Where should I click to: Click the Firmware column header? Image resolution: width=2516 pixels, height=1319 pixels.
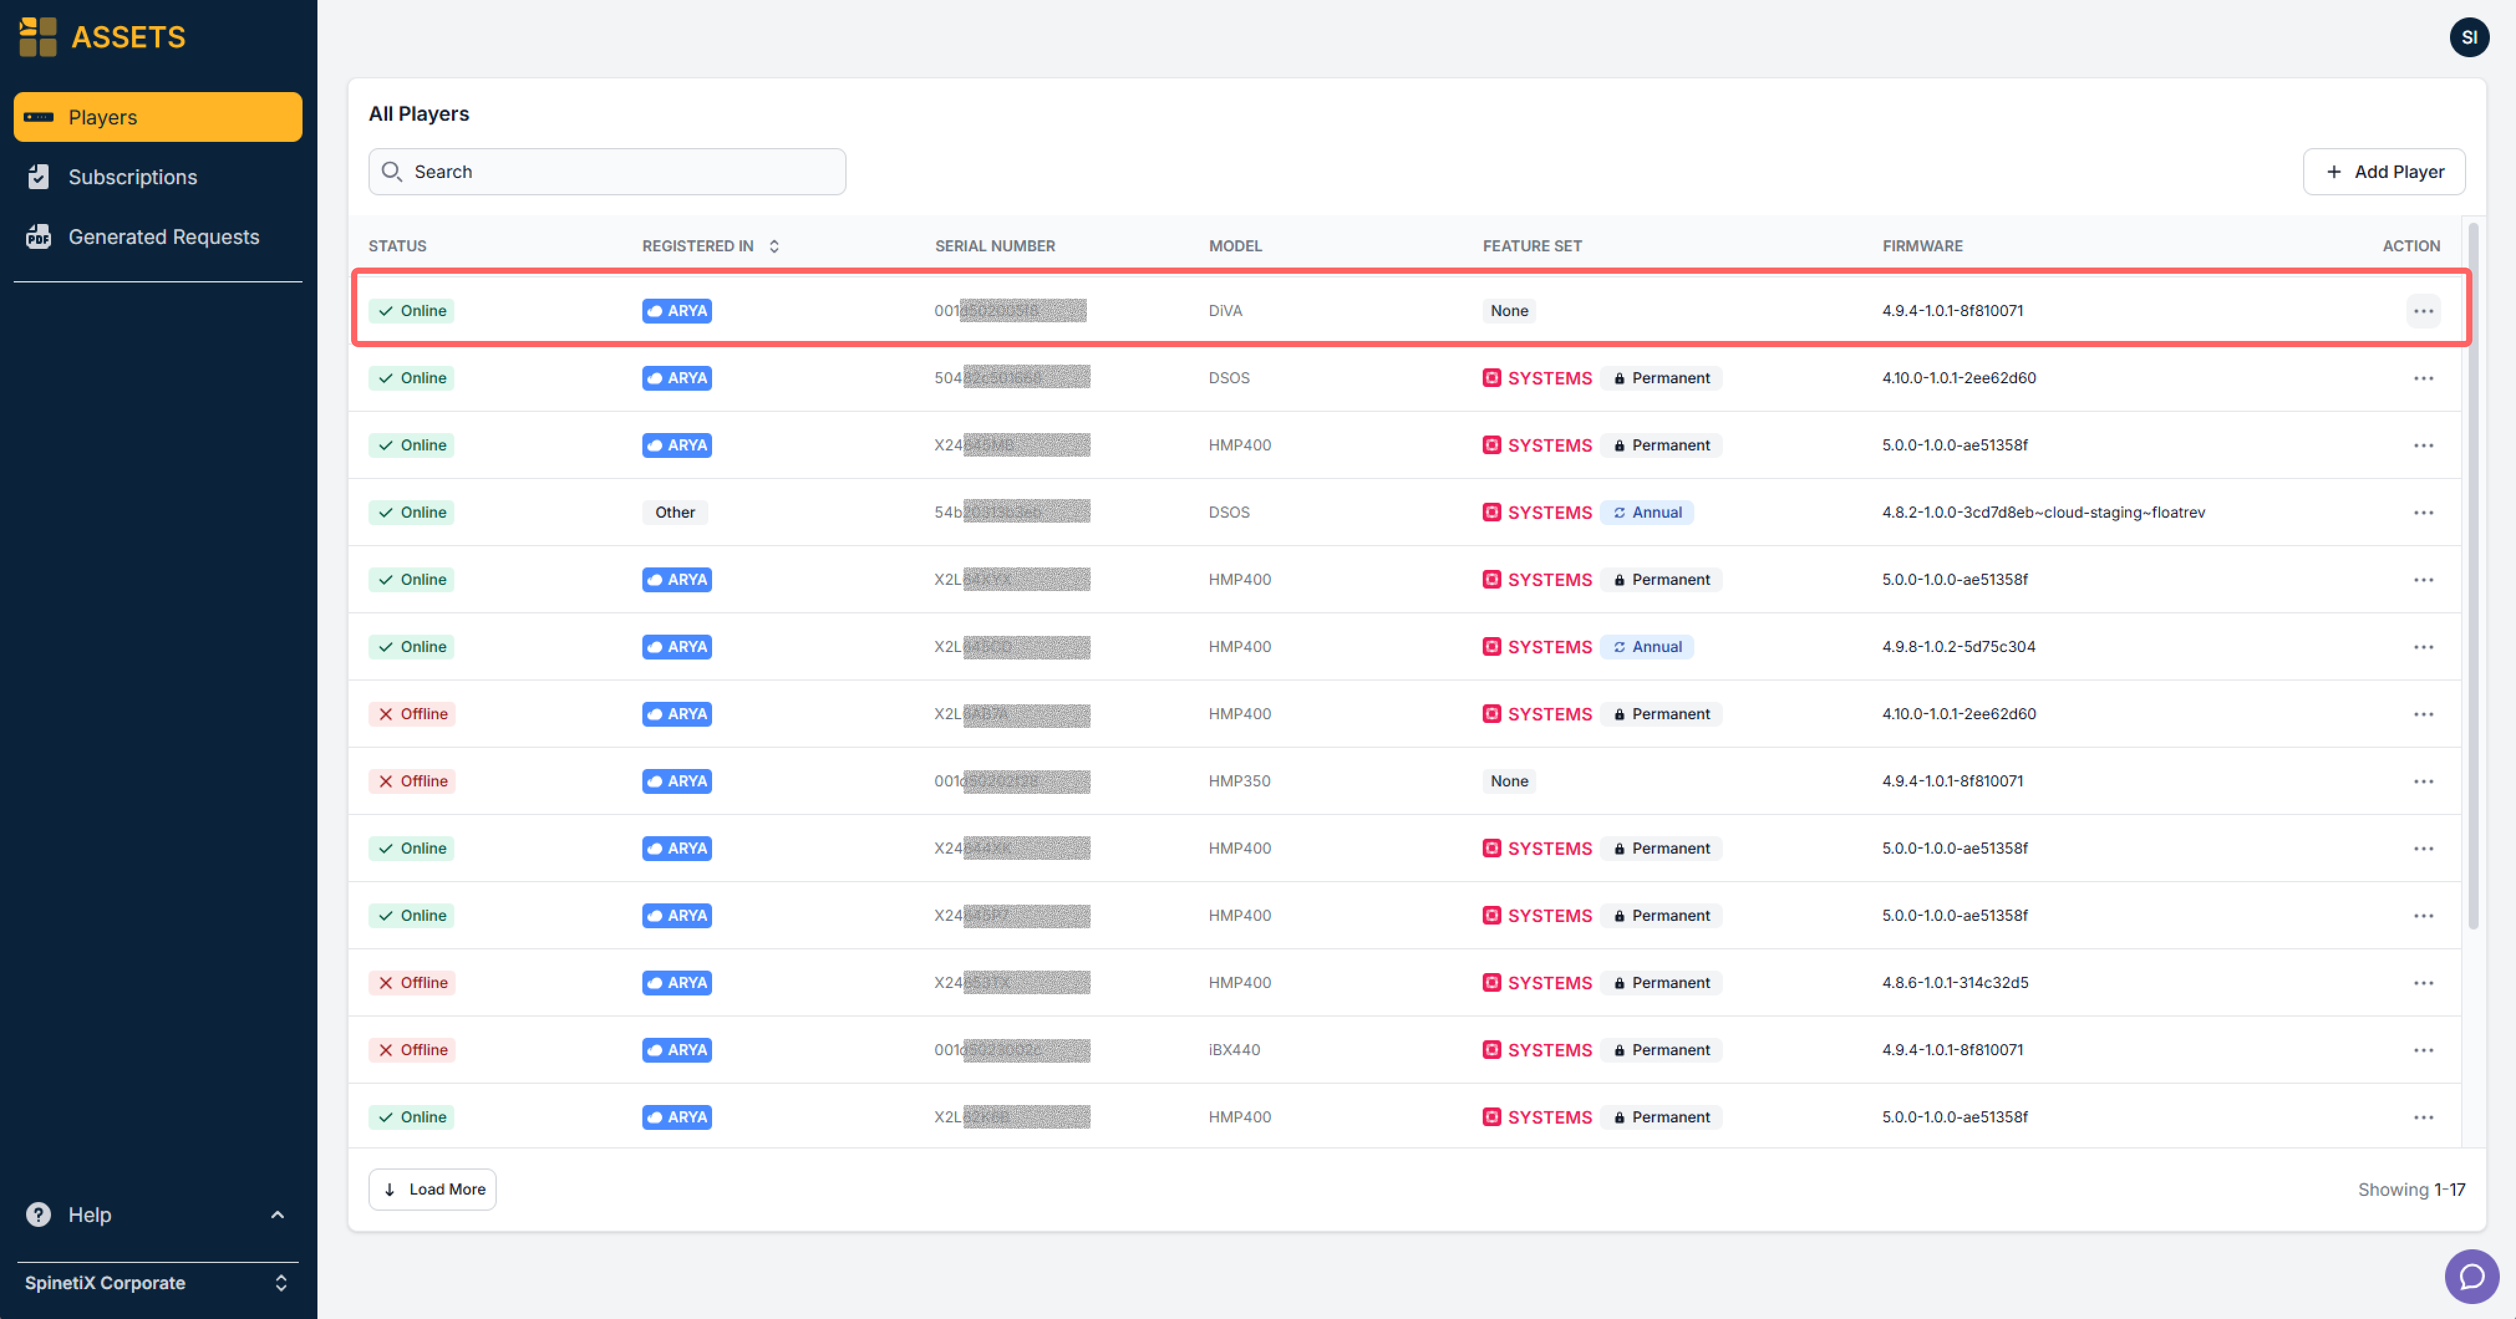click(1922, 246)
